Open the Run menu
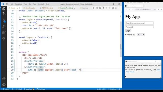This screenshot has height=92, width=163. point(34,4)
